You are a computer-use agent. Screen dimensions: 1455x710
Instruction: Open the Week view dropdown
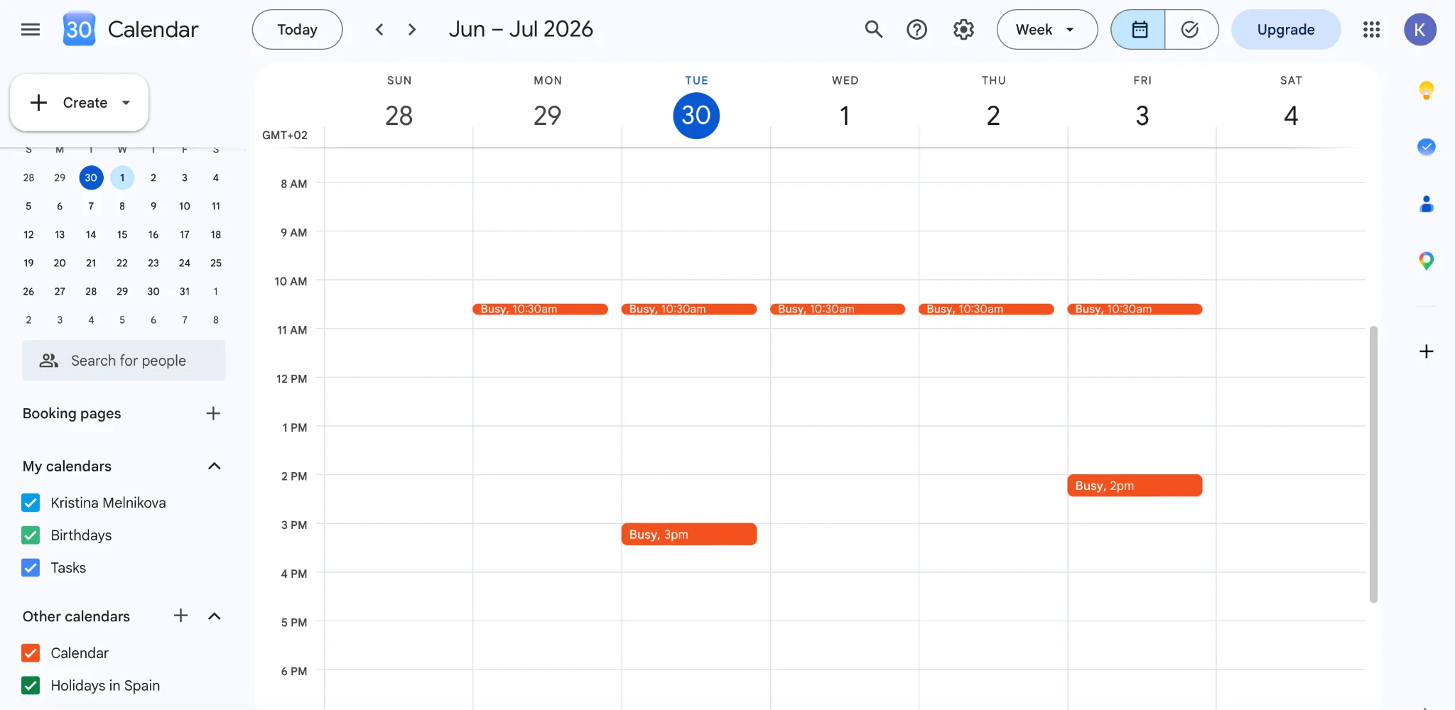[1047, 30]
